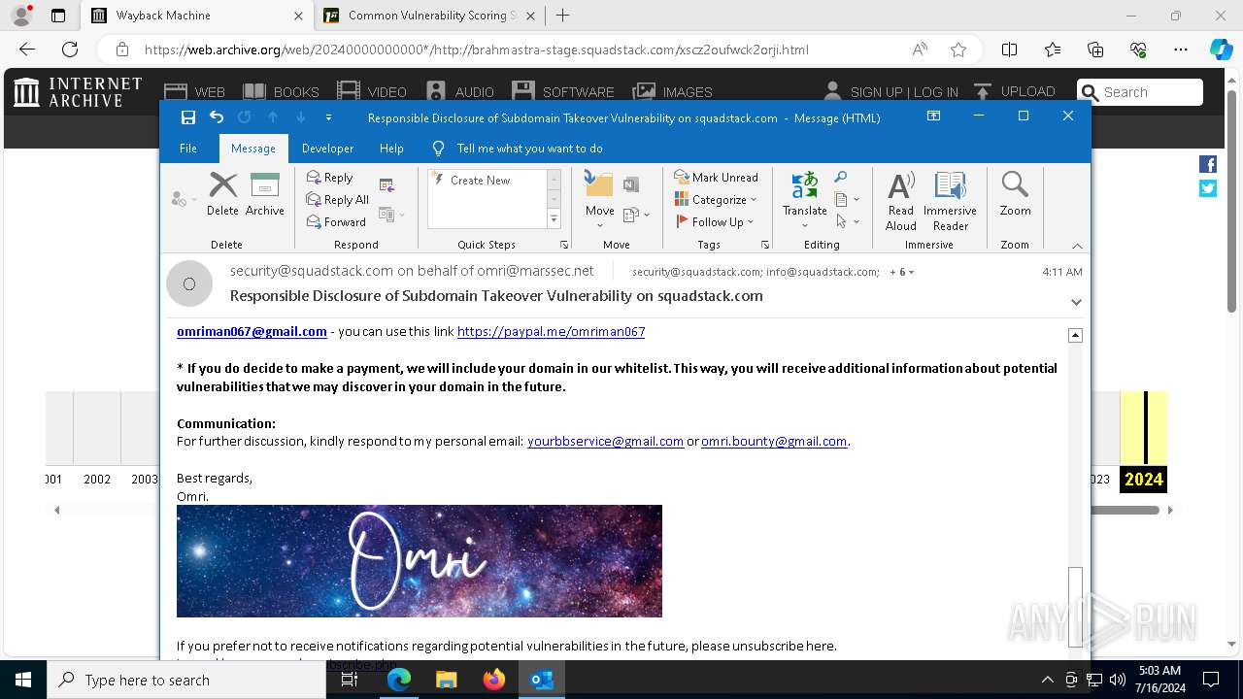This screenshot has height=699, width=1243.
Task: Click the browser Refresh button
Action: tap(70, 50)
